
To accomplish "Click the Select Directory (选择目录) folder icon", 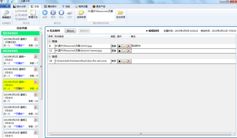I will 81,13.
